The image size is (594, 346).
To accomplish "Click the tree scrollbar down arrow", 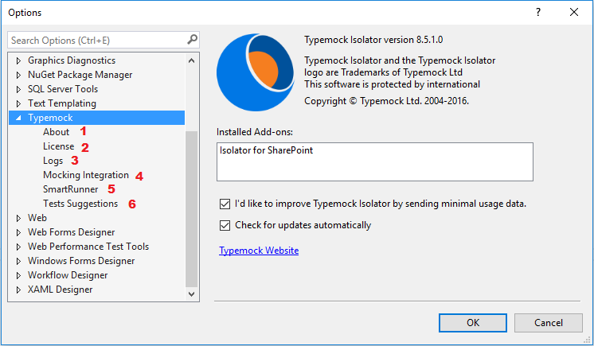I will click(x=191, y=294).
